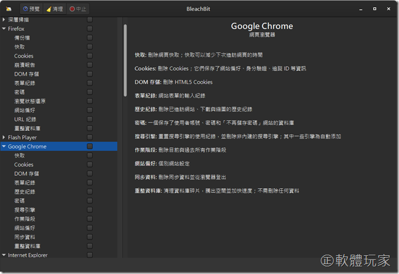399x274 pixels.
Task: Collapse the Google Chrome tree node
Action: point(4,147)
